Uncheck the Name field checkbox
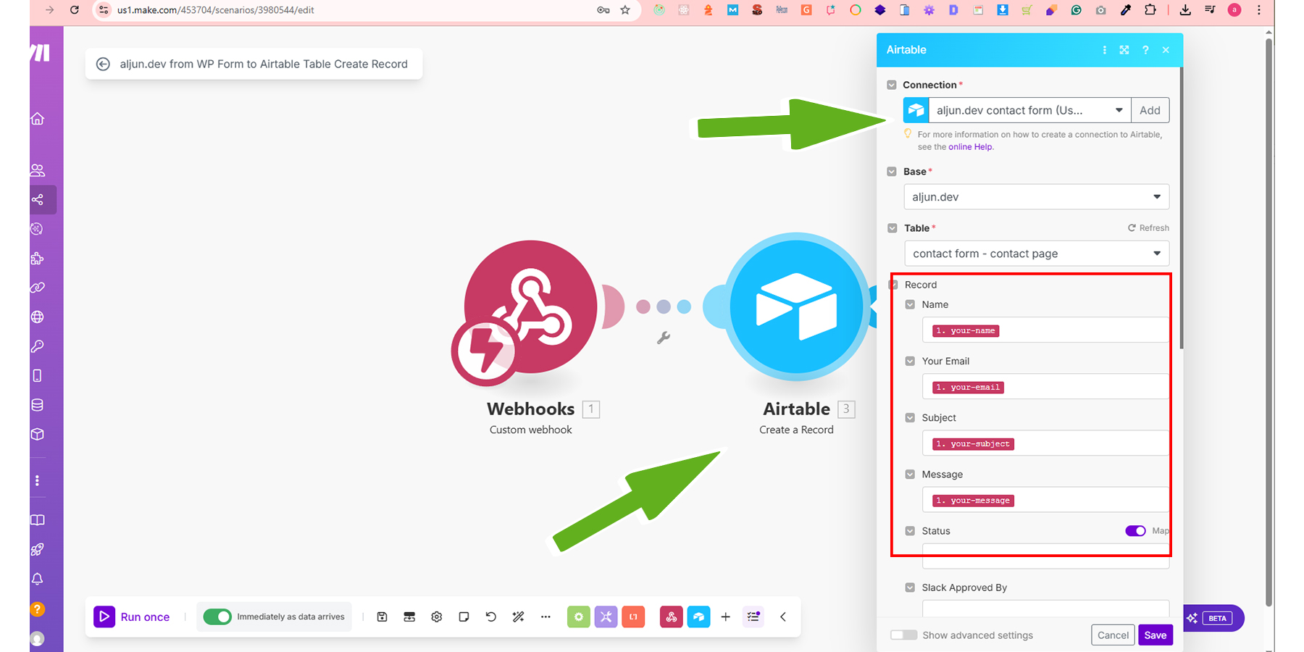Screen dimensions: 1304x652 910,305
